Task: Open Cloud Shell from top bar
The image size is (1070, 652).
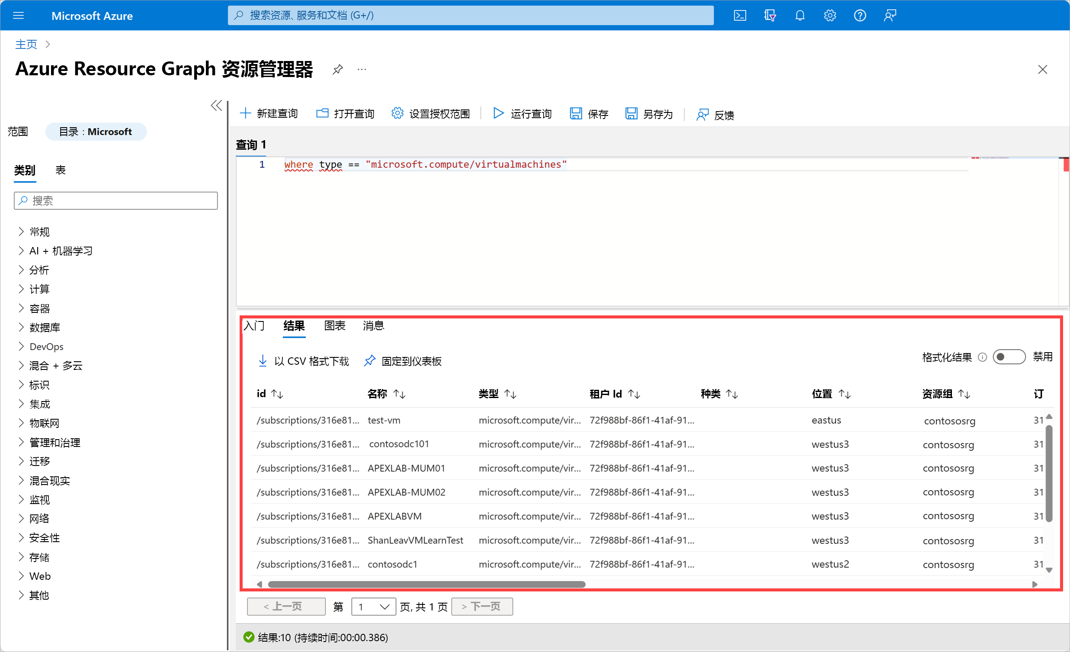Action: pos(740,16)
